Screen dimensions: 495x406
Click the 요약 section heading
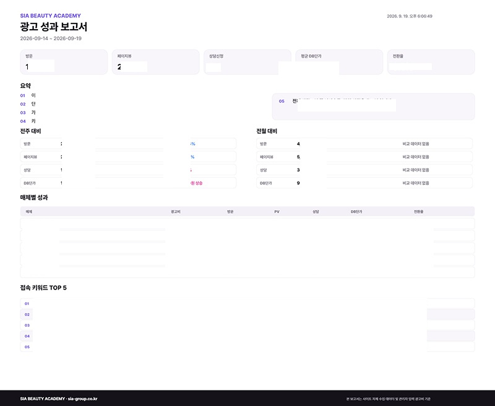pos(25,86)
